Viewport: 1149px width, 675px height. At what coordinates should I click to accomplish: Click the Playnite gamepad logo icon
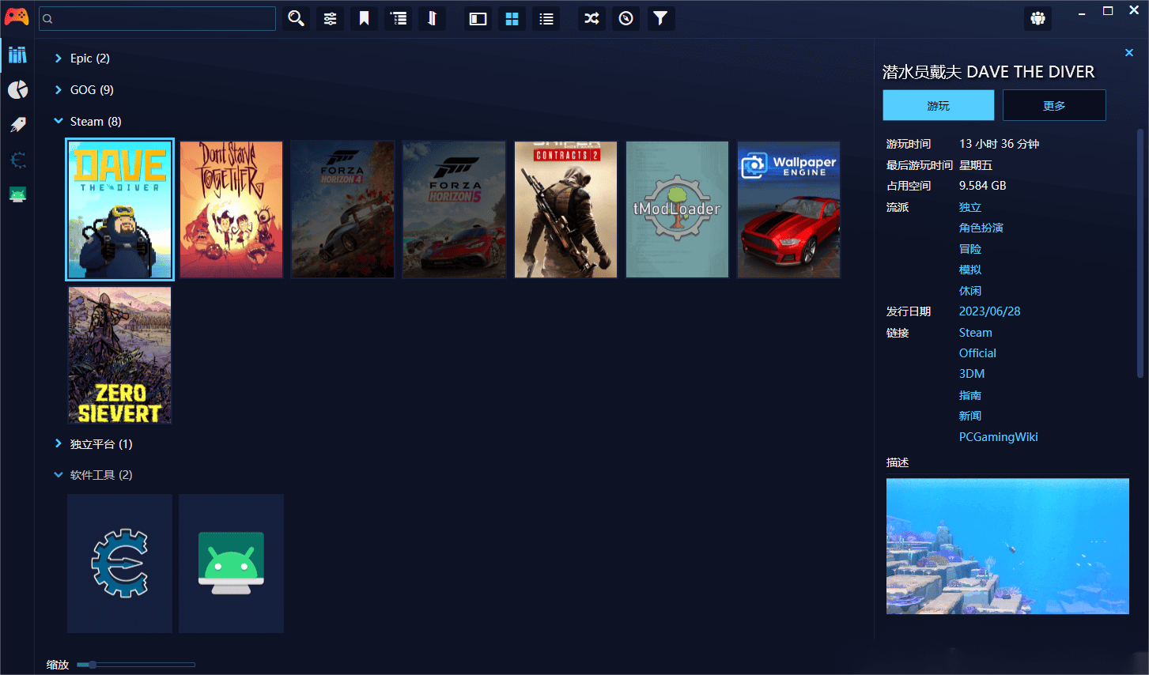point(17,17)
